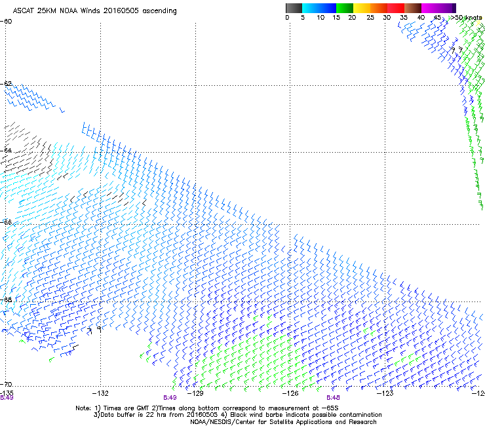
Task: Select the gray segment of the wind speed color bar
Action: click(294, 8)
